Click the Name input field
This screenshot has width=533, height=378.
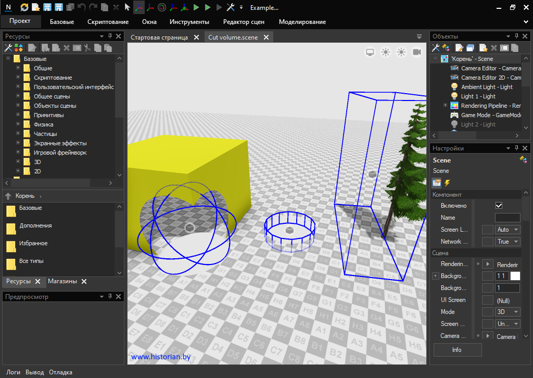click(507, 218)
